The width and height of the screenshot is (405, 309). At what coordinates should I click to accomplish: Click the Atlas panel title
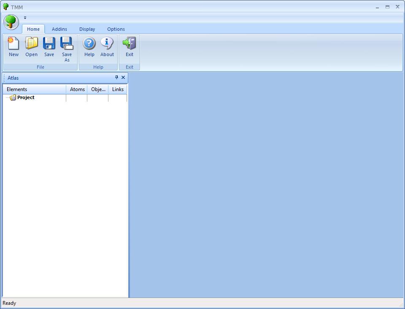pos(13,78)
